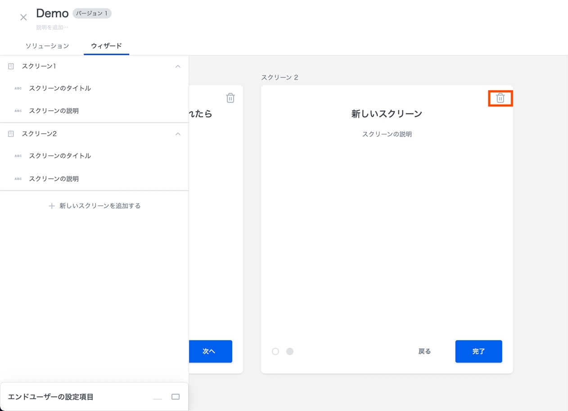Click trash icon on the first screen card
The width and height of the screenshot is (568, 411).
click(230, 98)
